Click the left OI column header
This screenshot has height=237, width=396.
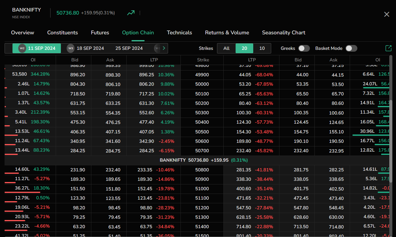point(33,60)
